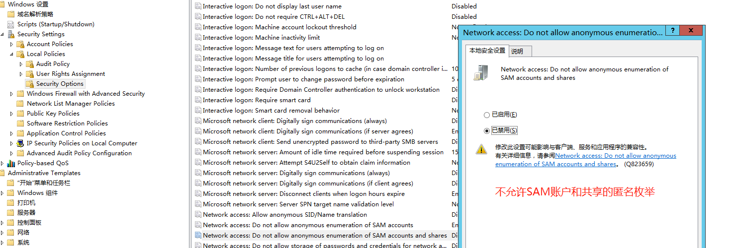Expand the User Rights Assignment node
Image resolution: width=732 pixels, height=248 pixels.
[x=21, y=74]
